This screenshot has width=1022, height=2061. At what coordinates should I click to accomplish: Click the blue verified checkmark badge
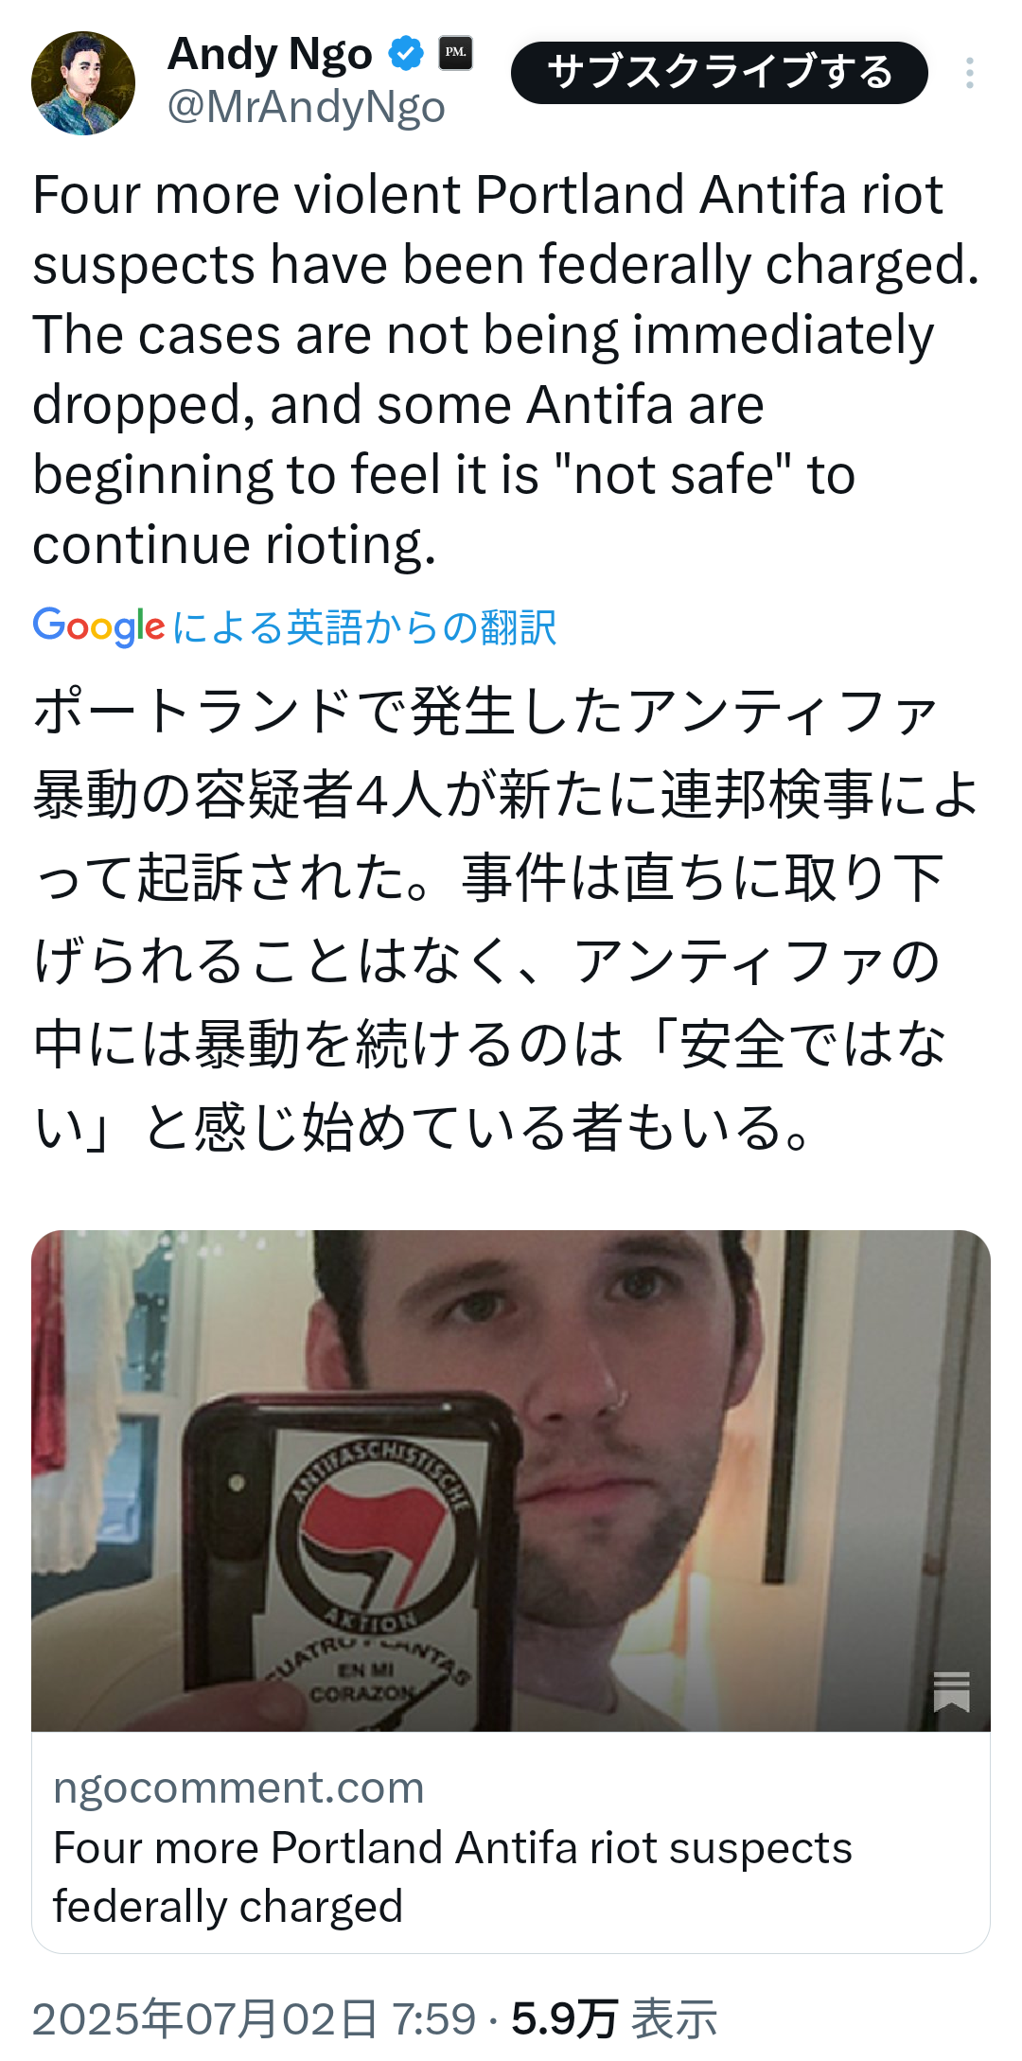(x=406, y=53)
